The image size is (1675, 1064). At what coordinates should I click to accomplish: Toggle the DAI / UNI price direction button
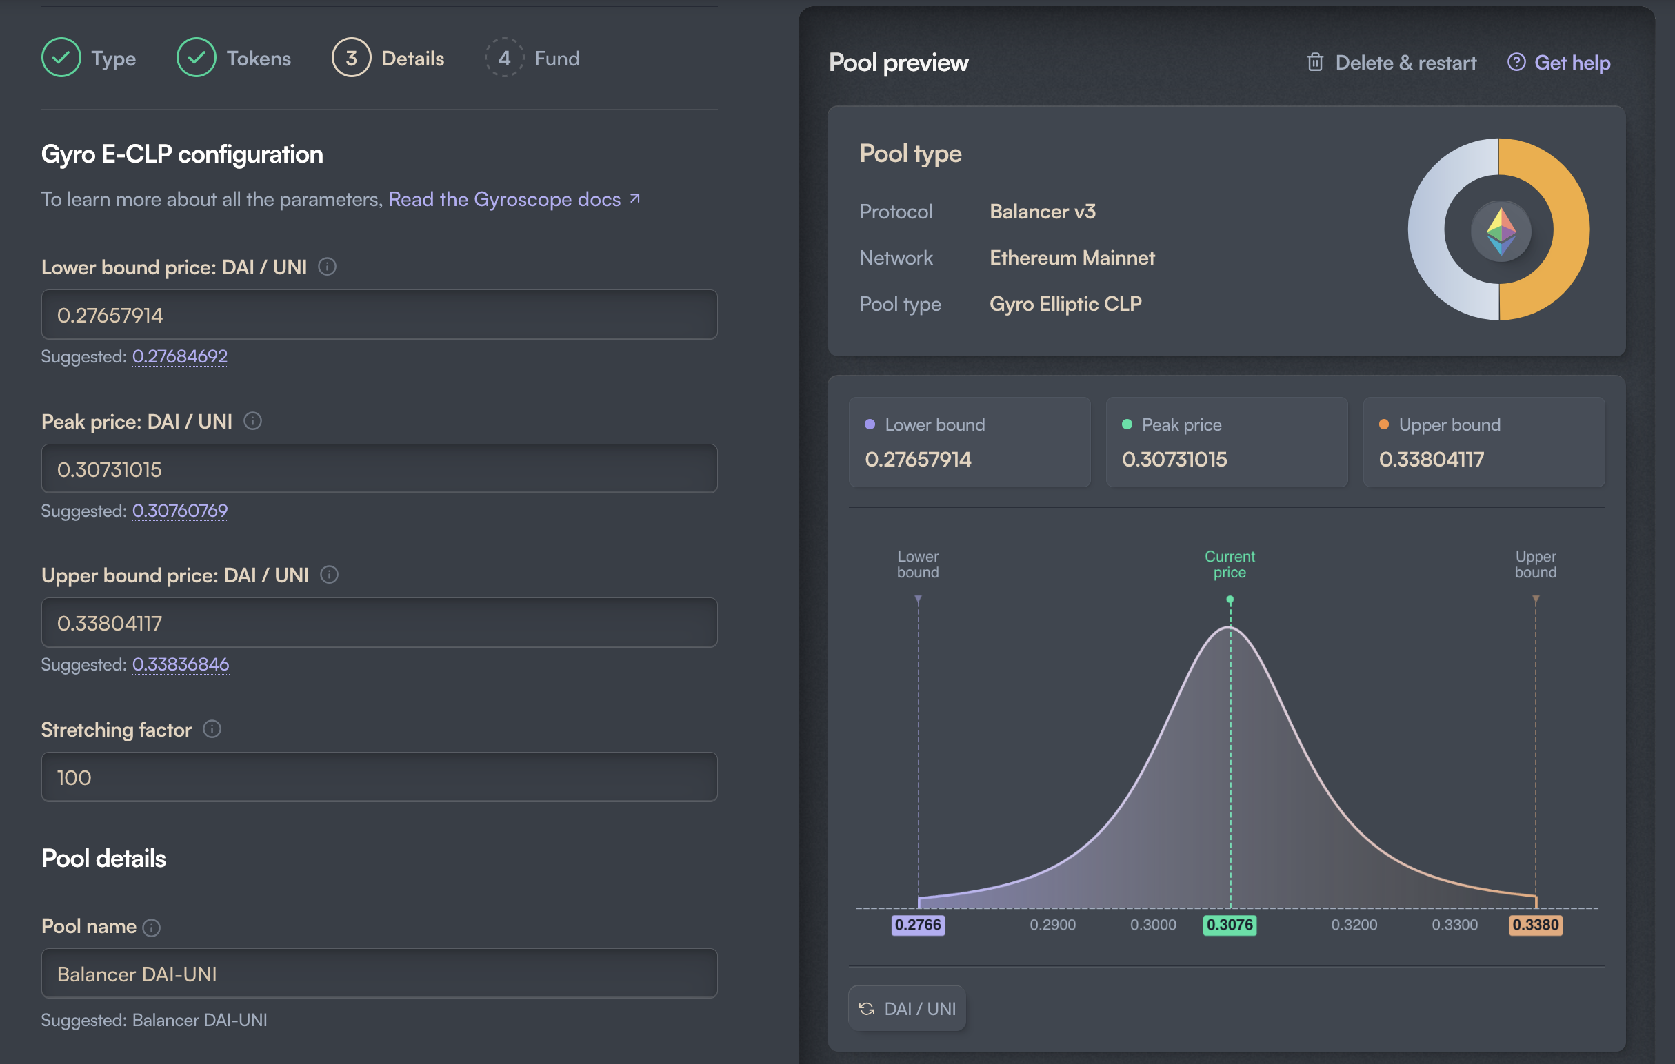[x=907, y=1008]
